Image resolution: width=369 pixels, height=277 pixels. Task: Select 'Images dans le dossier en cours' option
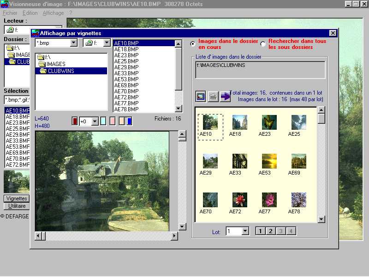click(x=193, y=44)
